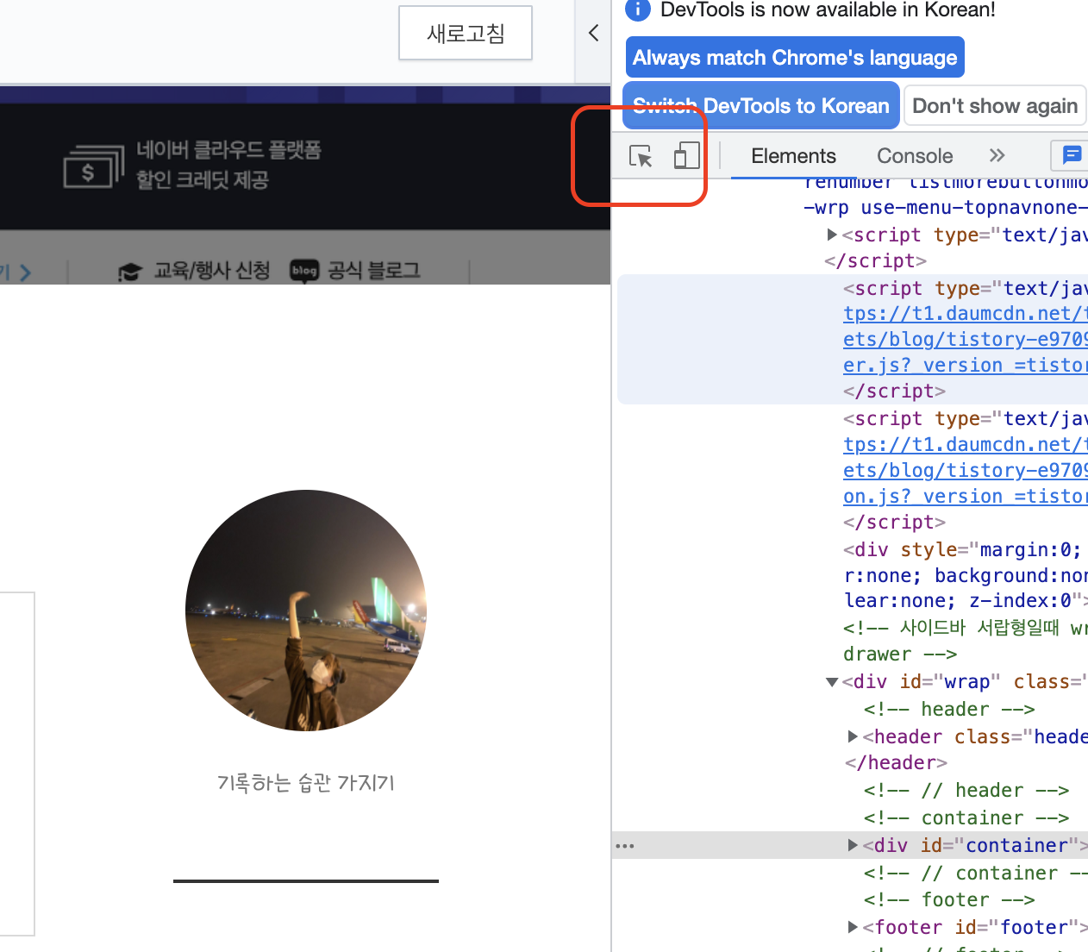1088x952 pixels.
Task: Expand the footer id footer node
Action: click(853, 927)
